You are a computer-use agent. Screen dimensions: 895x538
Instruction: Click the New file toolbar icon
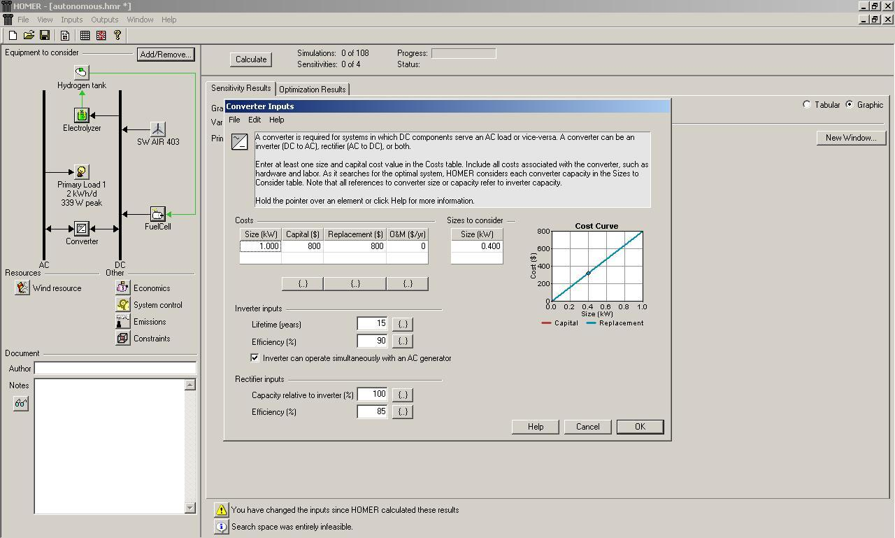click(x=13, y=35)
